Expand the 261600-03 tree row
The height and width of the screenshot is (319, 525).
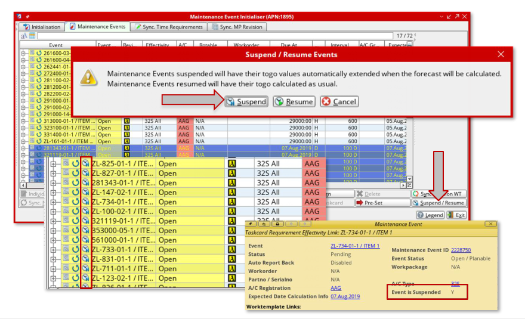click(23, 53)
